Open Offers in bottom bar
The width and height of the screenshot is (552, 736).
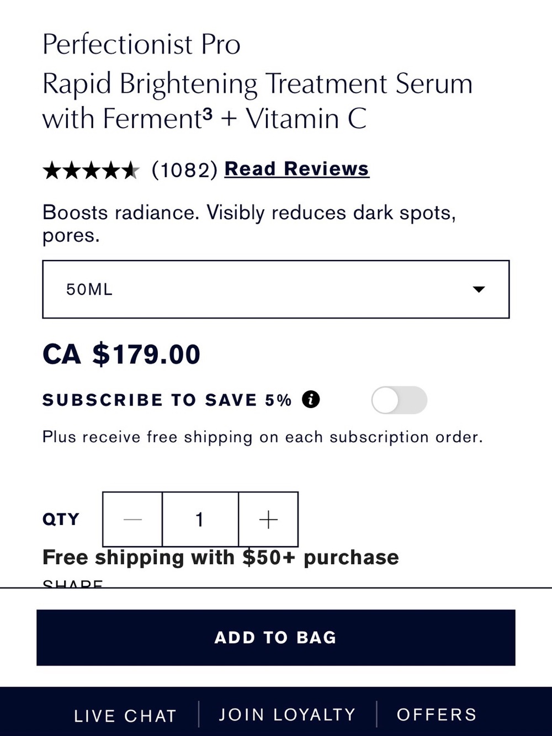[437, 714]
